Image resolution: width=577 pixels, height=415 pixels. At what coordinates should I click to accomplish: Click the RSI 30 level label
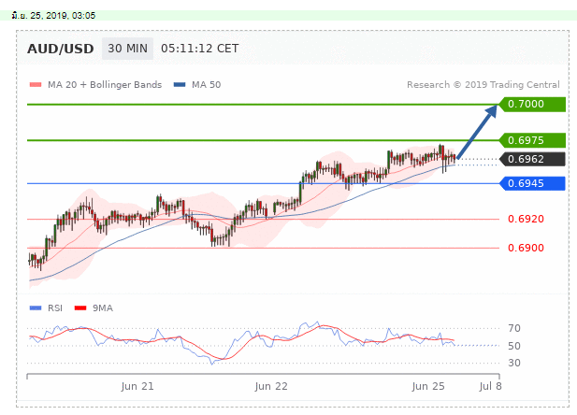click(x=514, y=363)
